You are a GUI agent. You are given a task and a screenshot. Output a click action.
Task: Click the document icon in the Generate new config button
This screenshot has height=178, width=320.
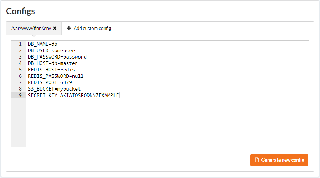tap(257, 160)
